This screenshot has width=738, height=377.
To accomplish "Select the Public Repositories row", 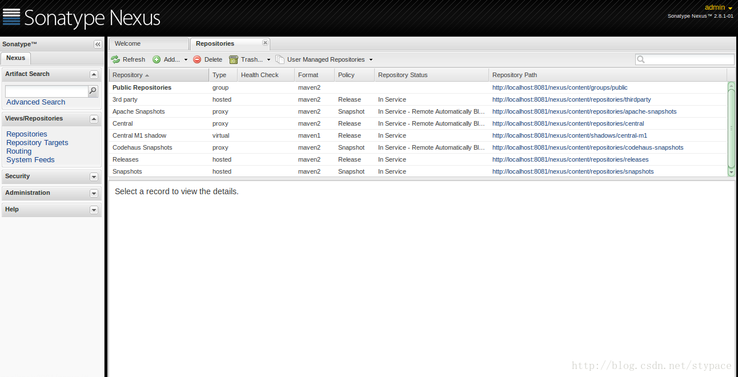I will pos(418,87).
